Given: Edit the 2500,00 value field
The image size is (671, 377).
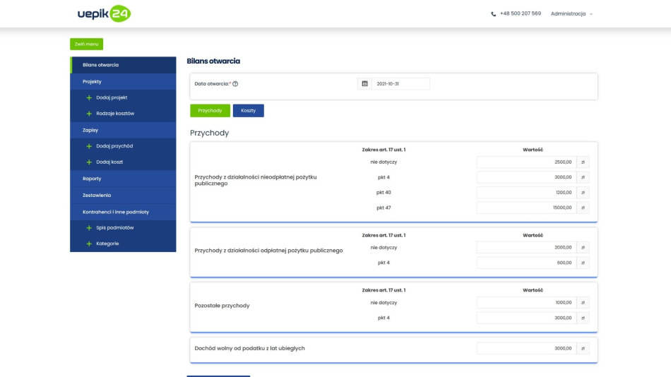Looking at the screenshot, I should [526, 162].
